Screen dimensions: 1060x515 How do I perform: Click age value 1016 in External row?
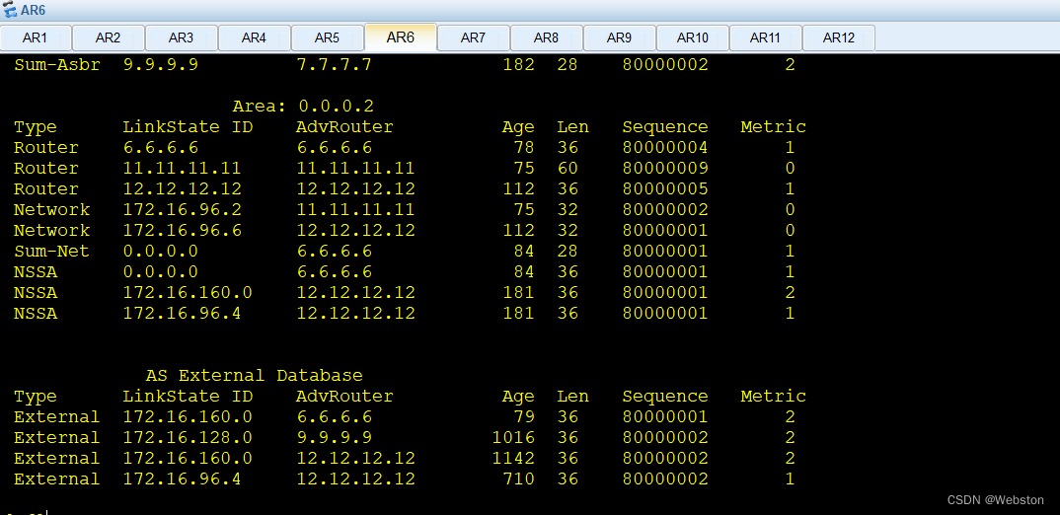click(513, 438)
